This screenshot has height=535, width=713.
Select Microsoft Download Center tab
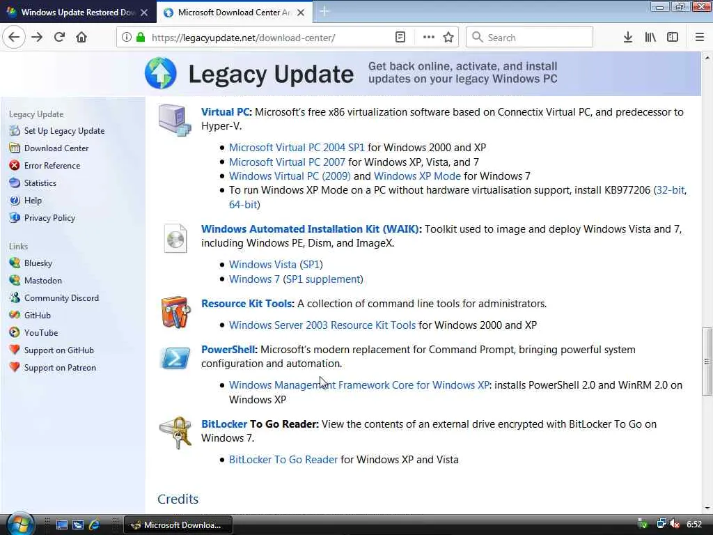[x=234, y=13]
